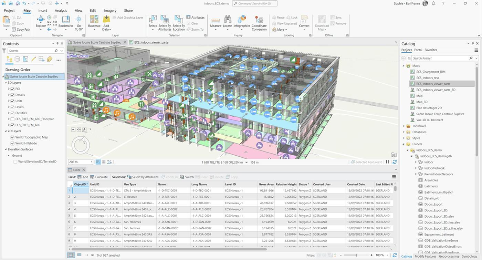Viewport: 482px width, 260px height.
Task: Collapse the Maps node in Catalog
Action: click(x=404, y=66)
